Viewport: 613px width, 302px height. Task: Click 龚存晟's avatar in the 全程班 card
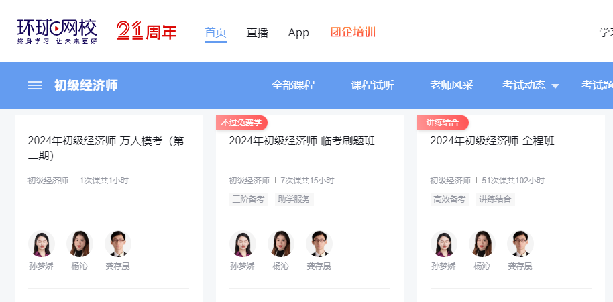(520, 244)
